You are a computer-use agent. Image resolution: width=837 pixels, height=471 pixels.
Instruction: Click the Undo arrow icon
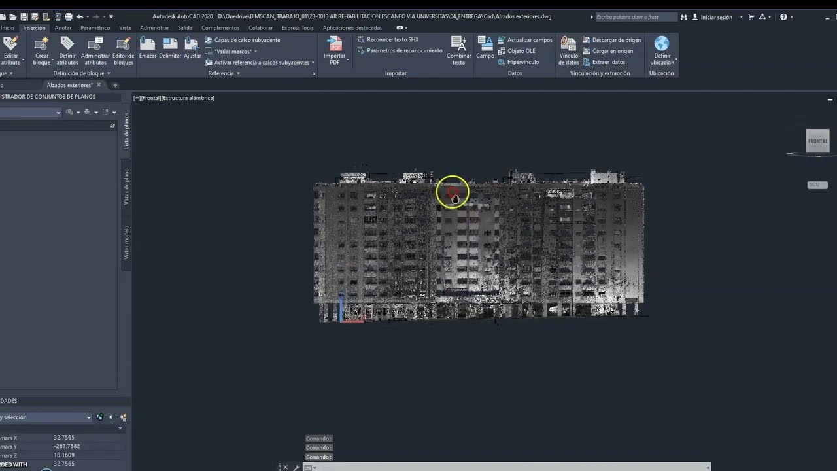(80, 16)
